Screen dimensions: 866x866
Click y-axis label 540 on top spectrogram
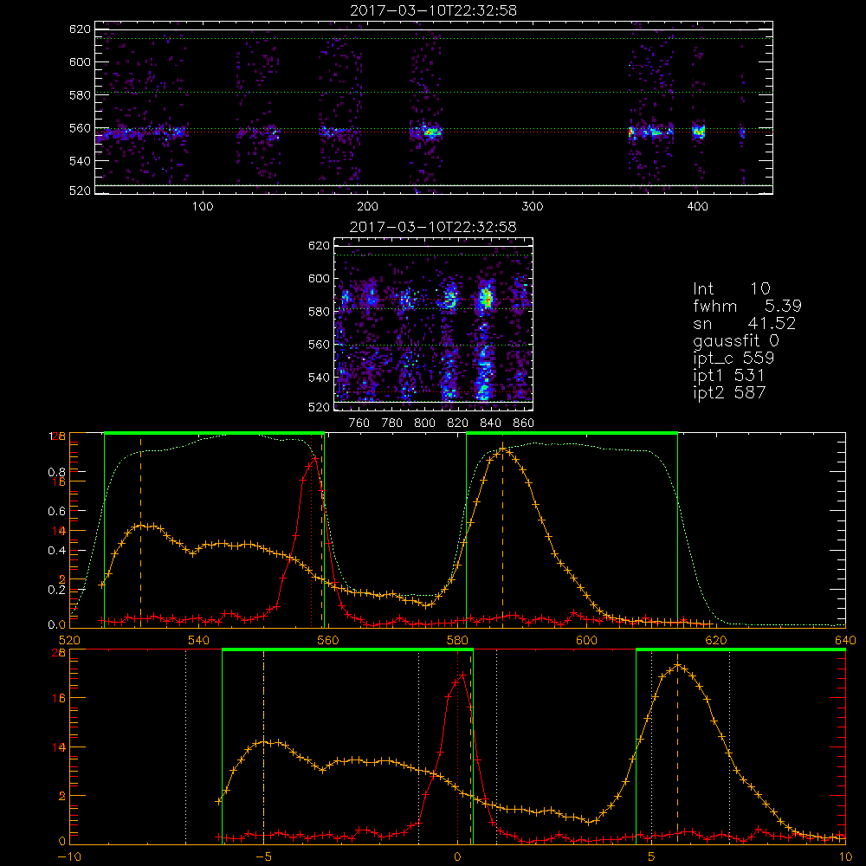tap(80, 161)
